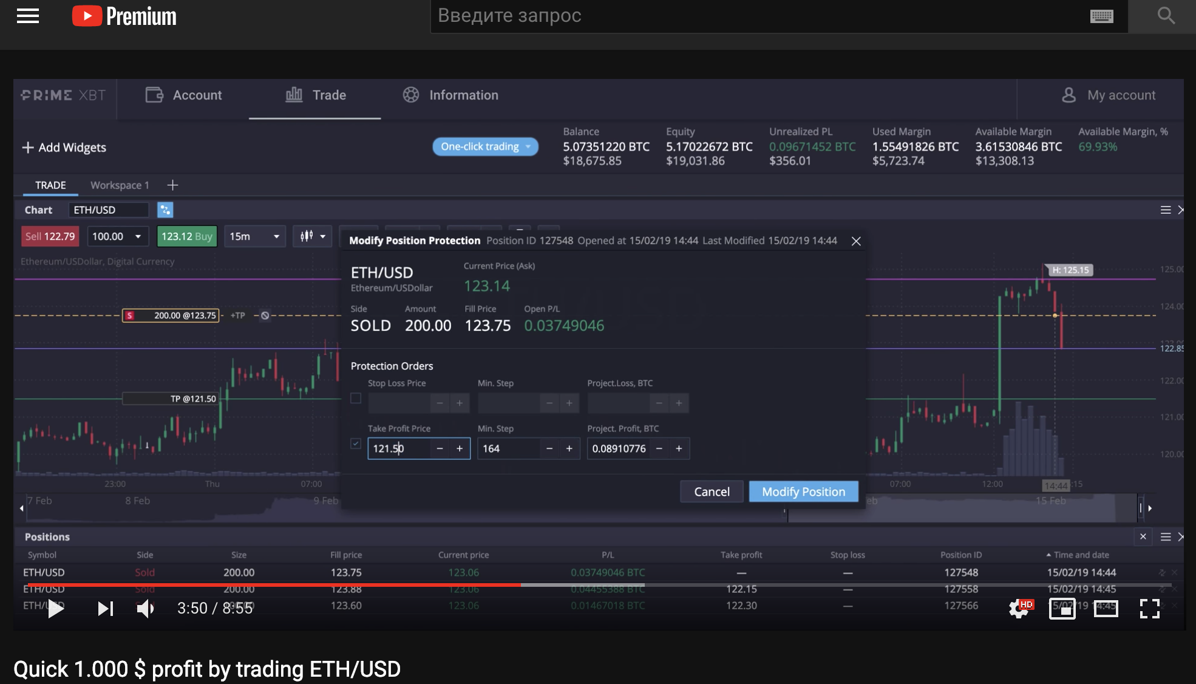Click the Available Margin 69.93% value

click(x=1098, y=146)
